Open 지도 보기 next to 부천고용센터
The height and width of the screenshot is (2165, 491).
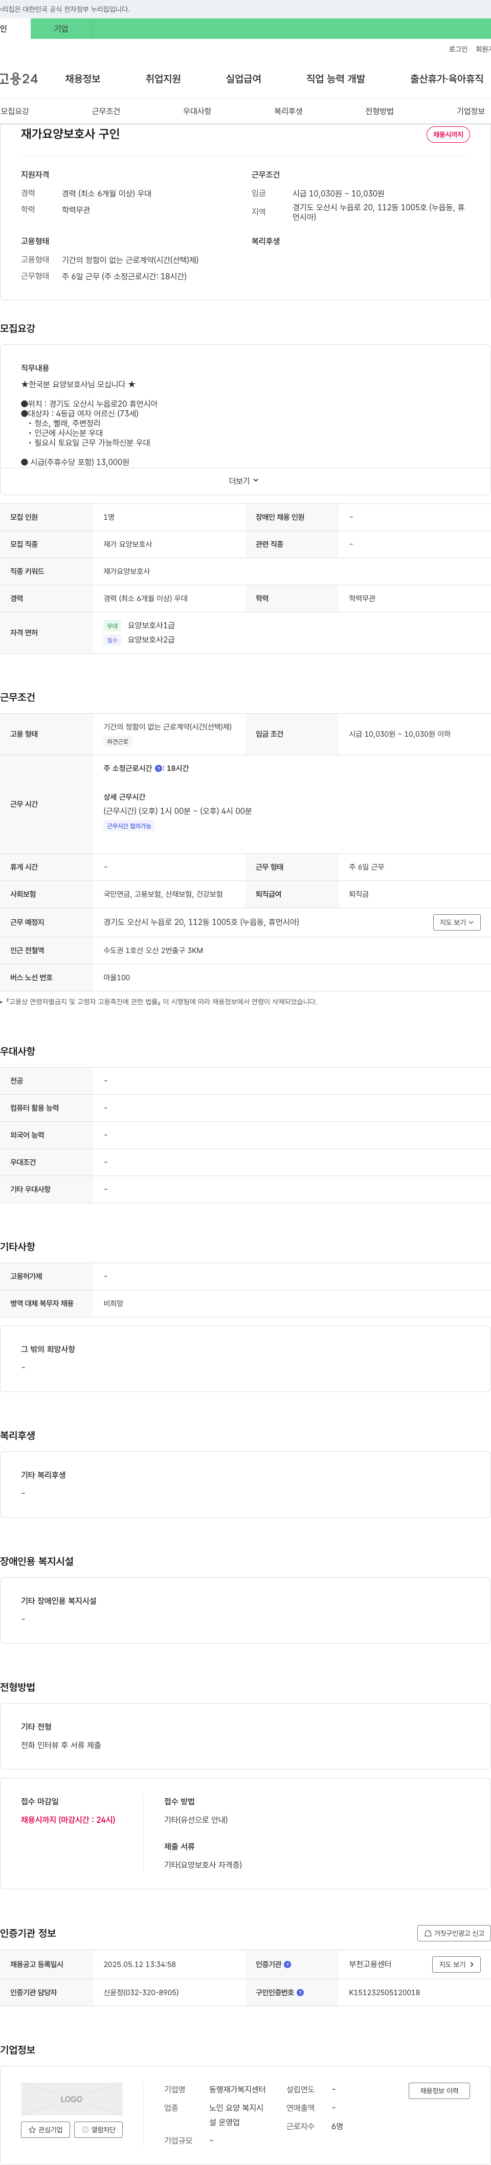(457, 1964)
